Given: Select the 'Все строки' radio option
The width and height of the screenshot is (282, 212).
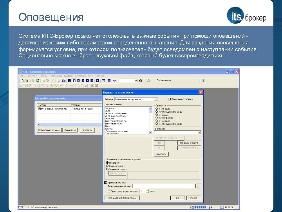Looking at the screenshot, I should click(107, 163).
